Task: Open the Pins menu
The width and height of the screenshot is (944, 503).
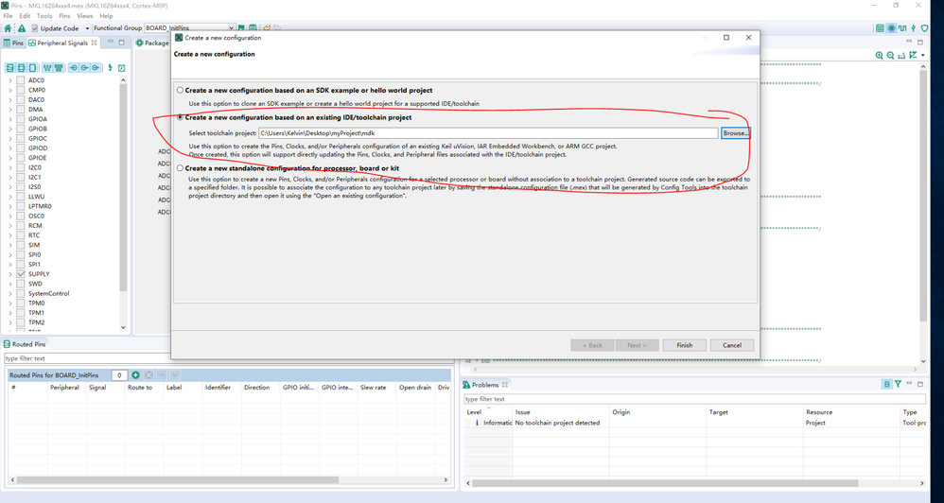Action: pos(64,16)
